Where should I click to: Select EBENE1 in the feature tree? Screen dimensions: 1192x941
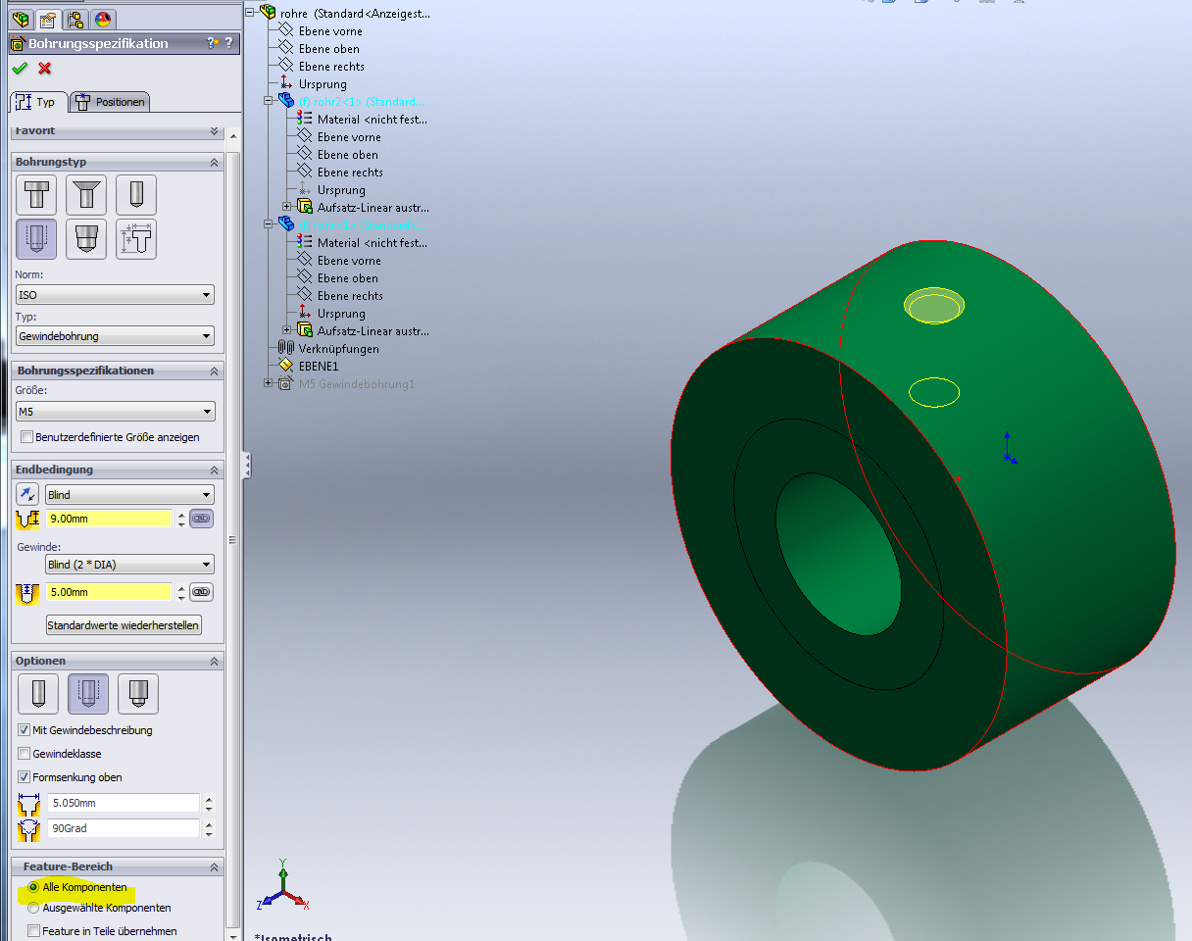[319, 366]
